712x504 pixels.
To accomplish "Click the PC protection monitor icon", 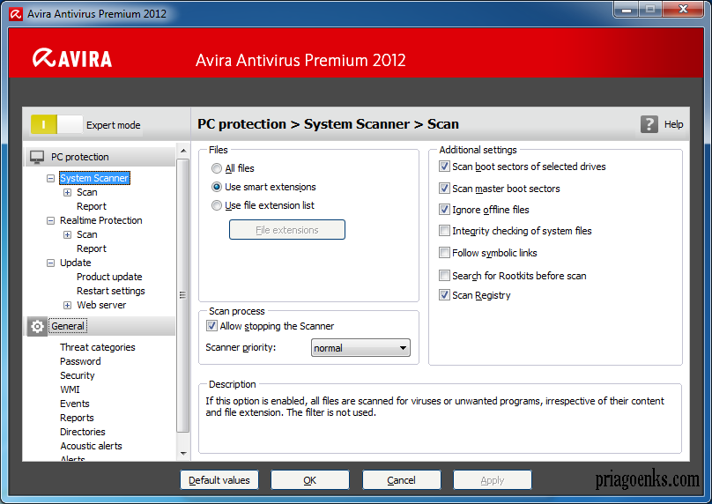I will 37,157.
